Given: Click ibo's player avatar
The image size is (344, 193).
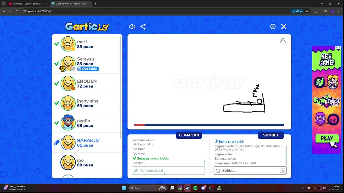Looking at the screenshot, I should (x=68, y=162).
